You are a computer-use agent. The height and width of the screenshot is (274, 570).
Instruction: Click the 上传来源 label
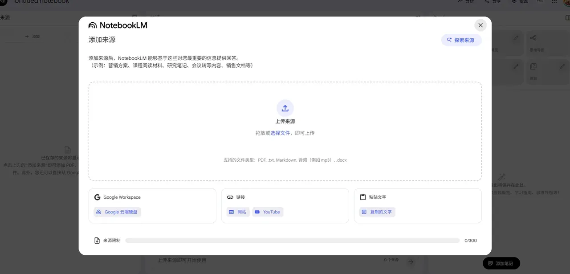(x=285, y=122)
